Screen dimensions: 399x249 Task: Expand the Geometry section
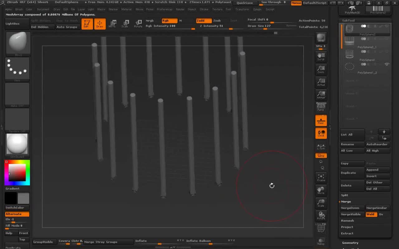pyautogui.click(x=350, y=243)
